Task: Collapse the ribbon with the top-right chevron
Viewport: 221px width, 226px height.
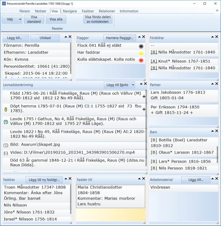Action: click(217, 11)
